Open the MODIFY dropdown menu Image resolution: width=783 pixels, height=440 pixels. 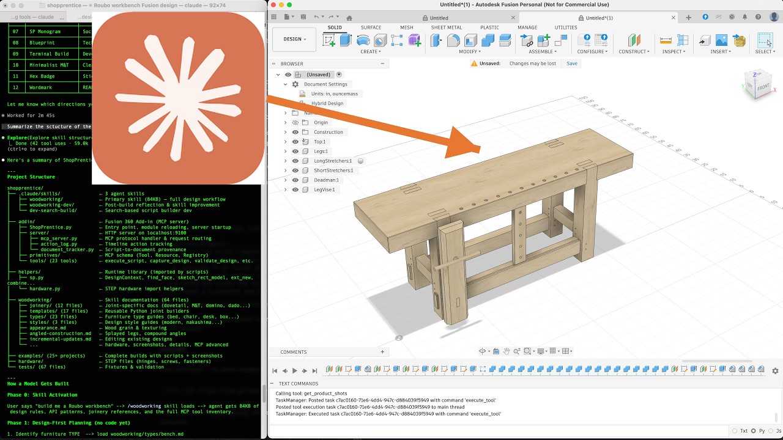click(x=470, y=52)
